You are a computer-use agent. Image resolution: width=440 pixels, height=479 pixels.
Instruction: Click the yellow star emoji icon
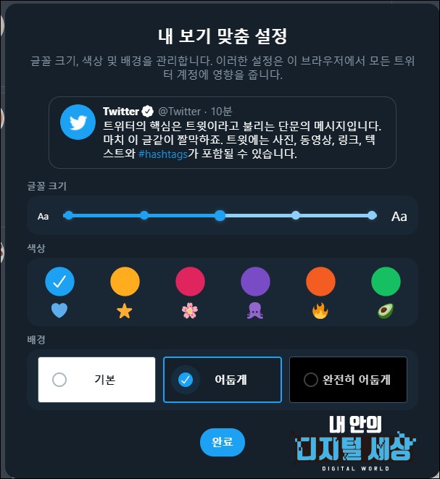[125, 311]
